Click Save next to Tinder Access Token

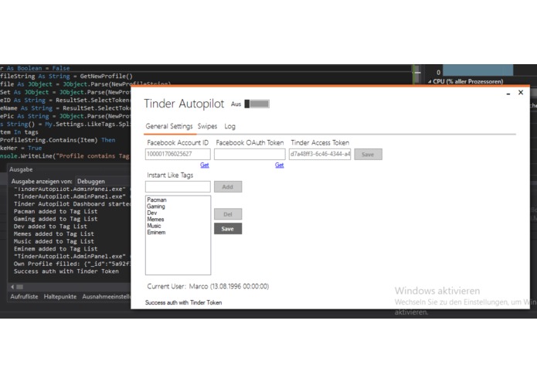pyautogui.click(x=368, y=155)
